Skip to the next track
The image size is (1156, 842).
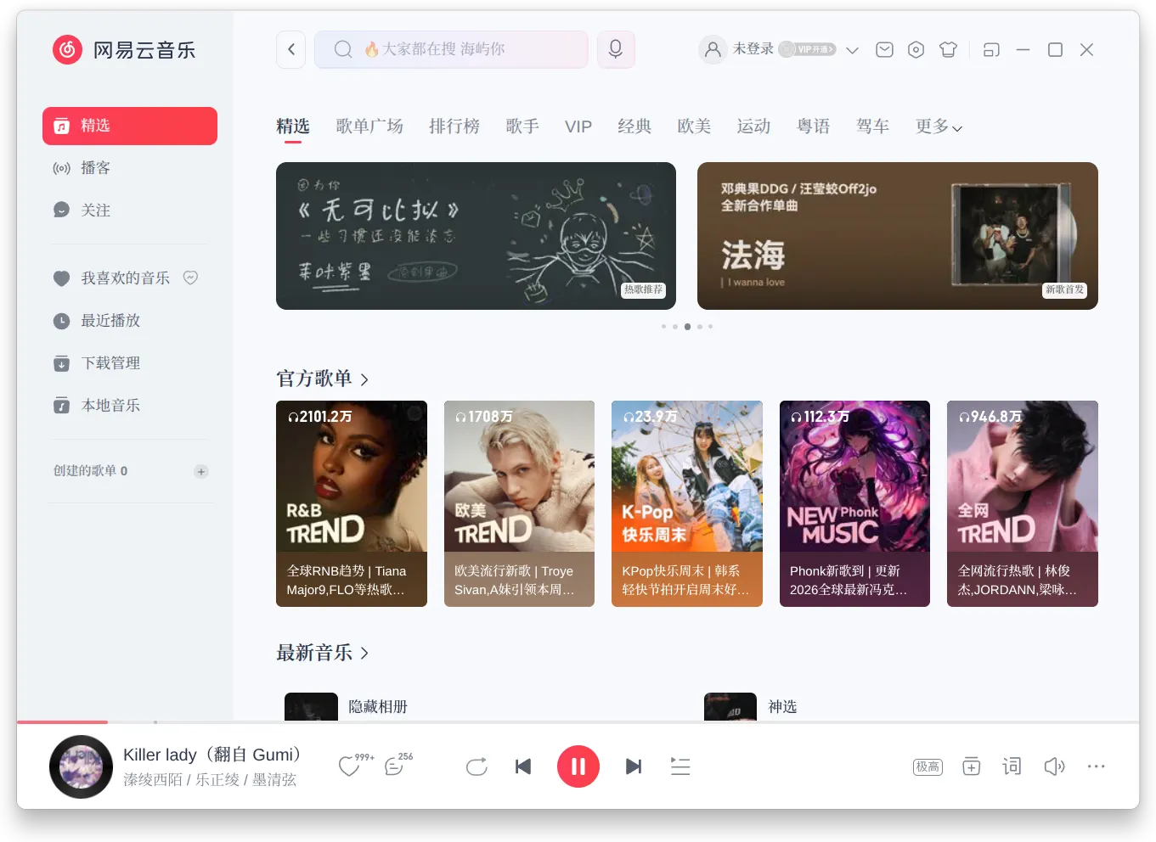click(634, 766)
